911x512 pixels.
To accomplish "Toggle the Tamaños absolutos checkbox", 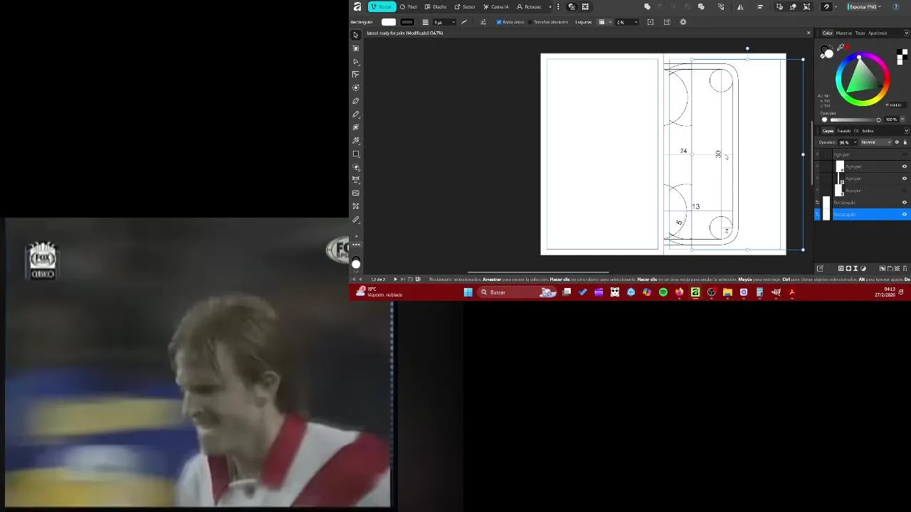I will [x=531, y=22].
